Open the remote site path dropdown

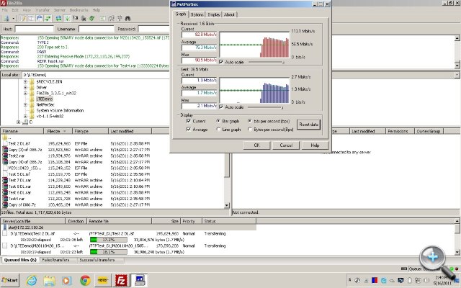457,75
